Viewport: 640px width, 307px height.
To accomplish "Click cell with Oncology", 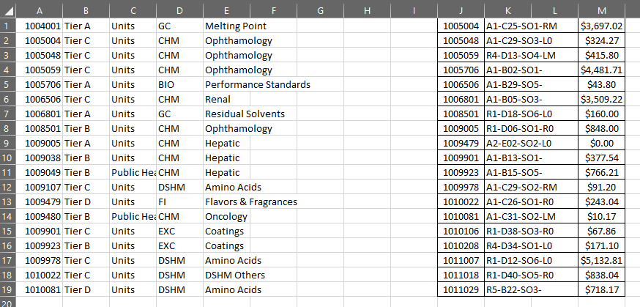I will pos(226,216).
